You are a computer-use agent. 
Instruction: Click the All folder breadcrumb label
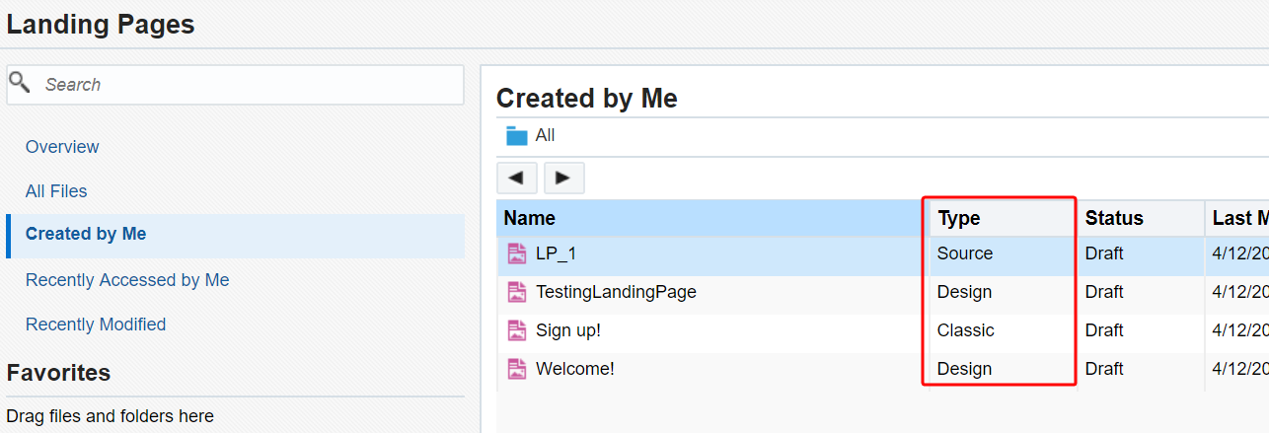pos(545,136)
